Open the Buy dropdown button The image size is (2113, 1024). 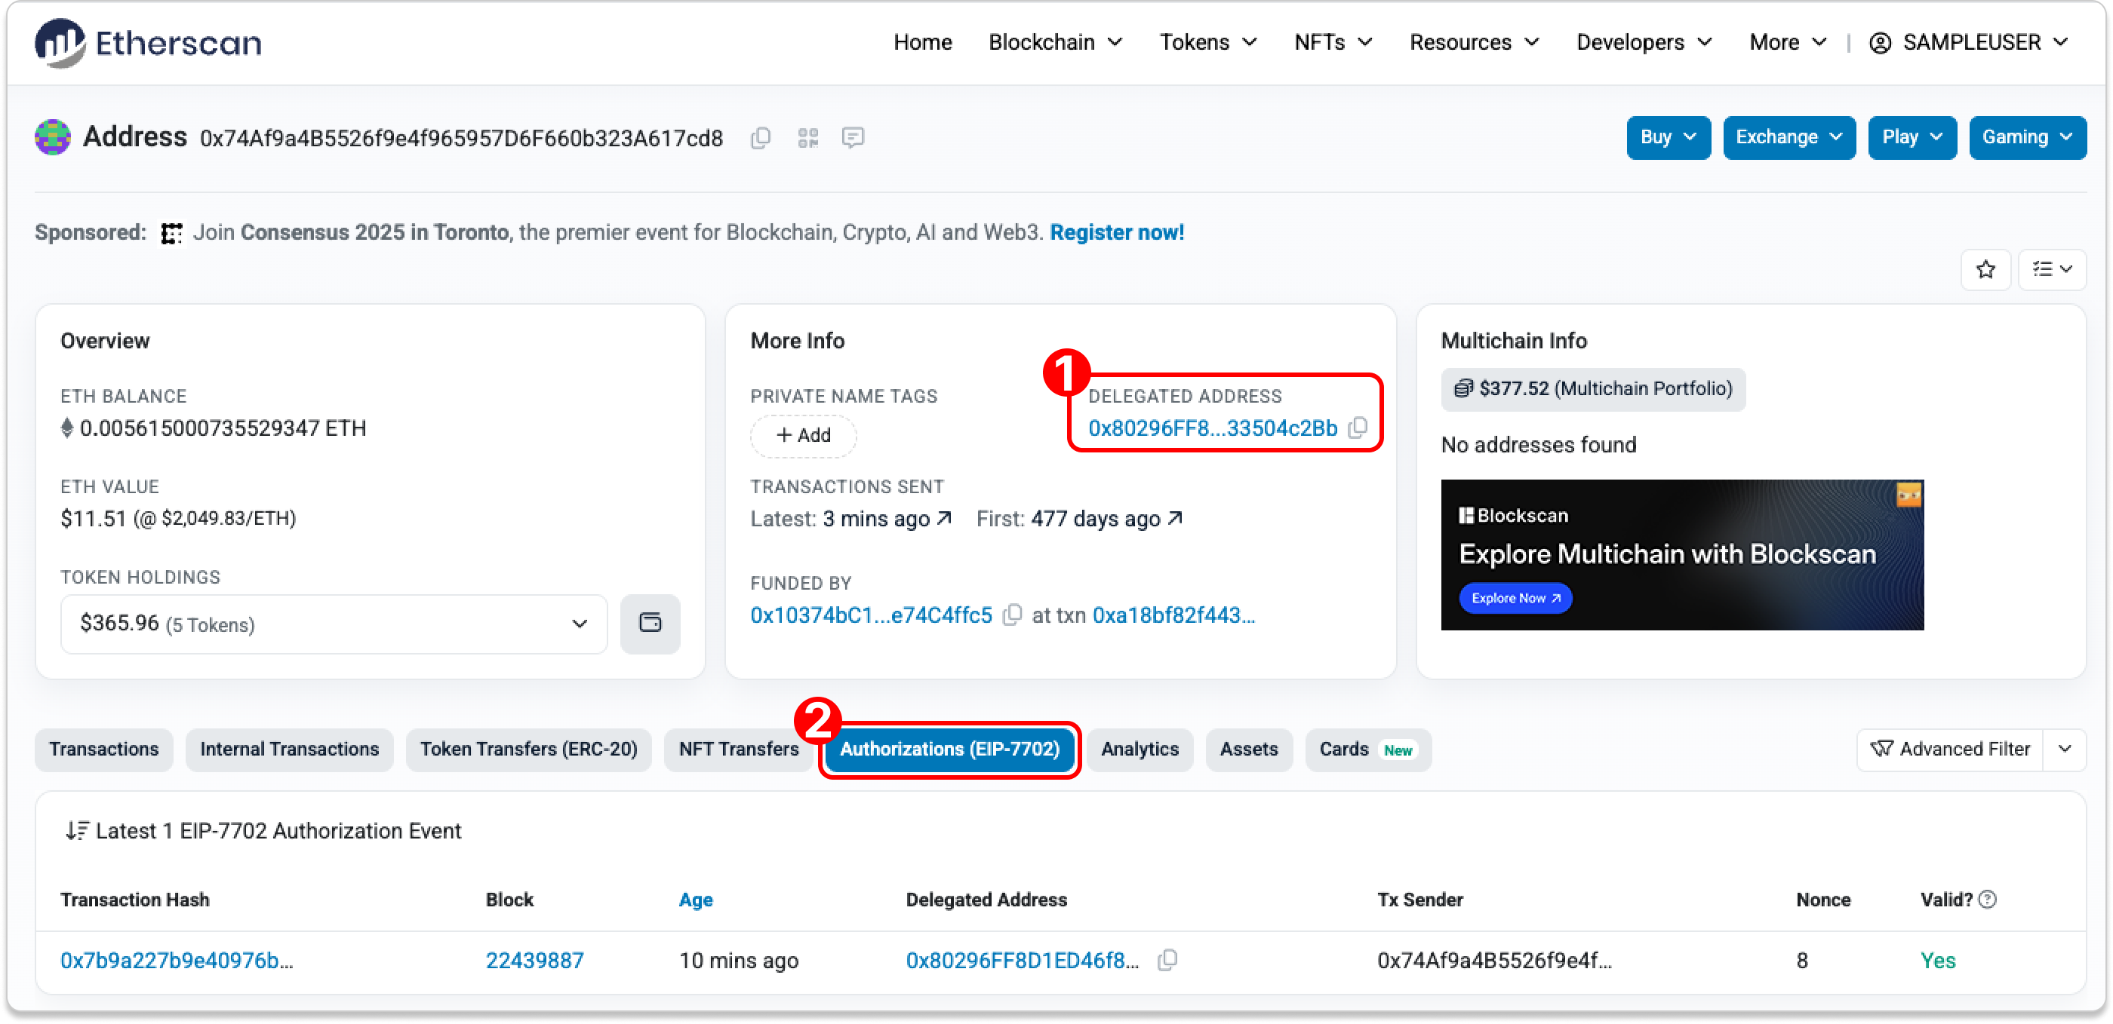[1668, 137]
